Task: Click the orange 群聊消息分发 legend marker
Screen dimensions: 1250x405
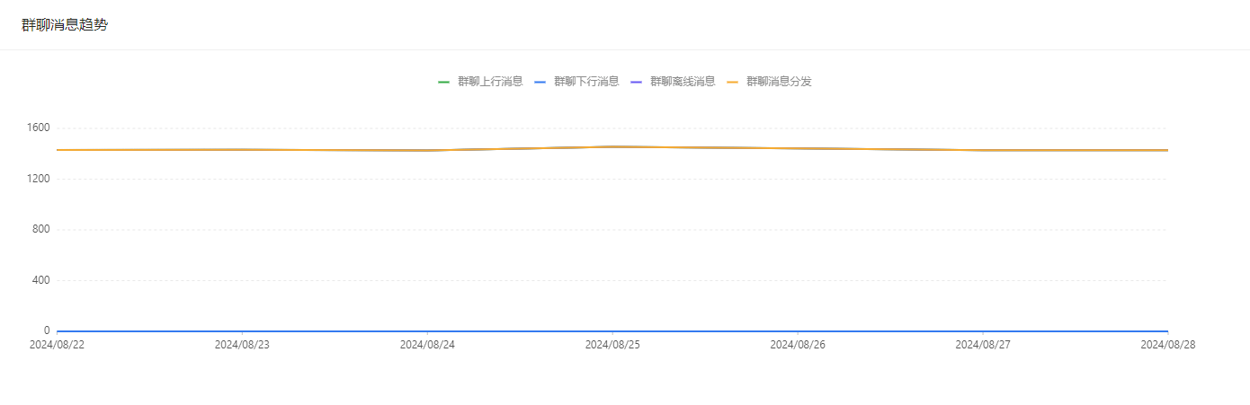Action: [x=732, y=82]
